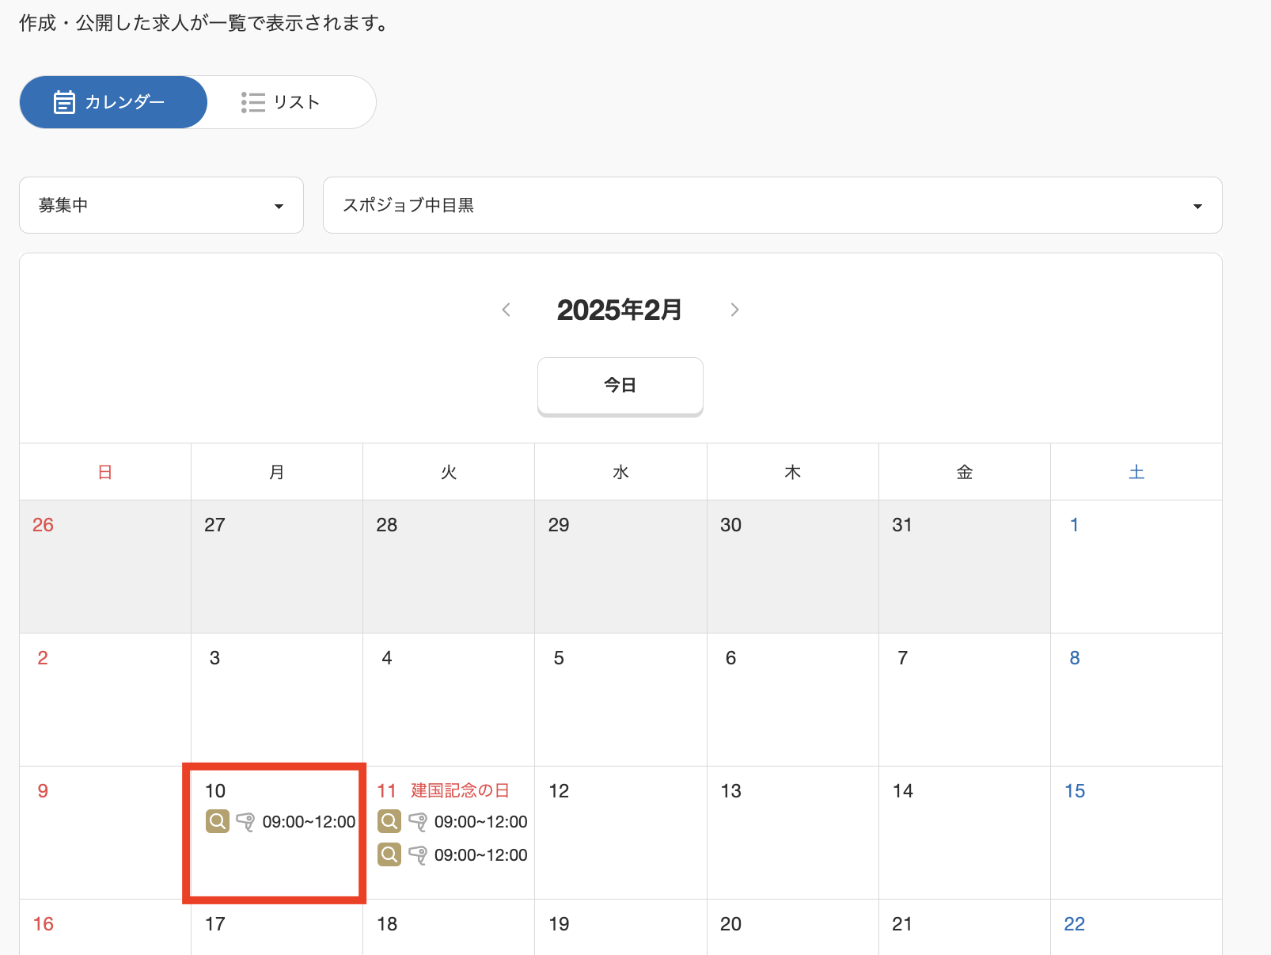
Task: Click the magnifier icon on February 10
Action: [x=218, y=821]
